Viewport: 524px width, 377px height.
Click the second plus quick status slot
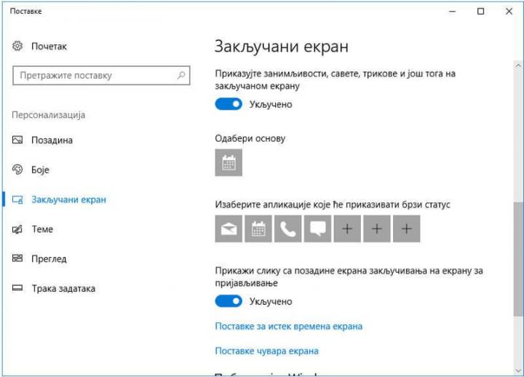[x=376, y=229]
